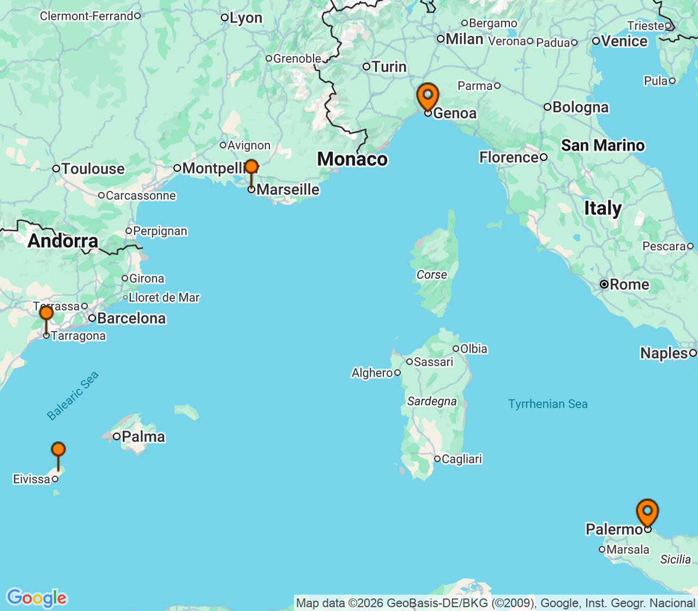
Task: Click the Barcelona city label
Action: (131, 318)
